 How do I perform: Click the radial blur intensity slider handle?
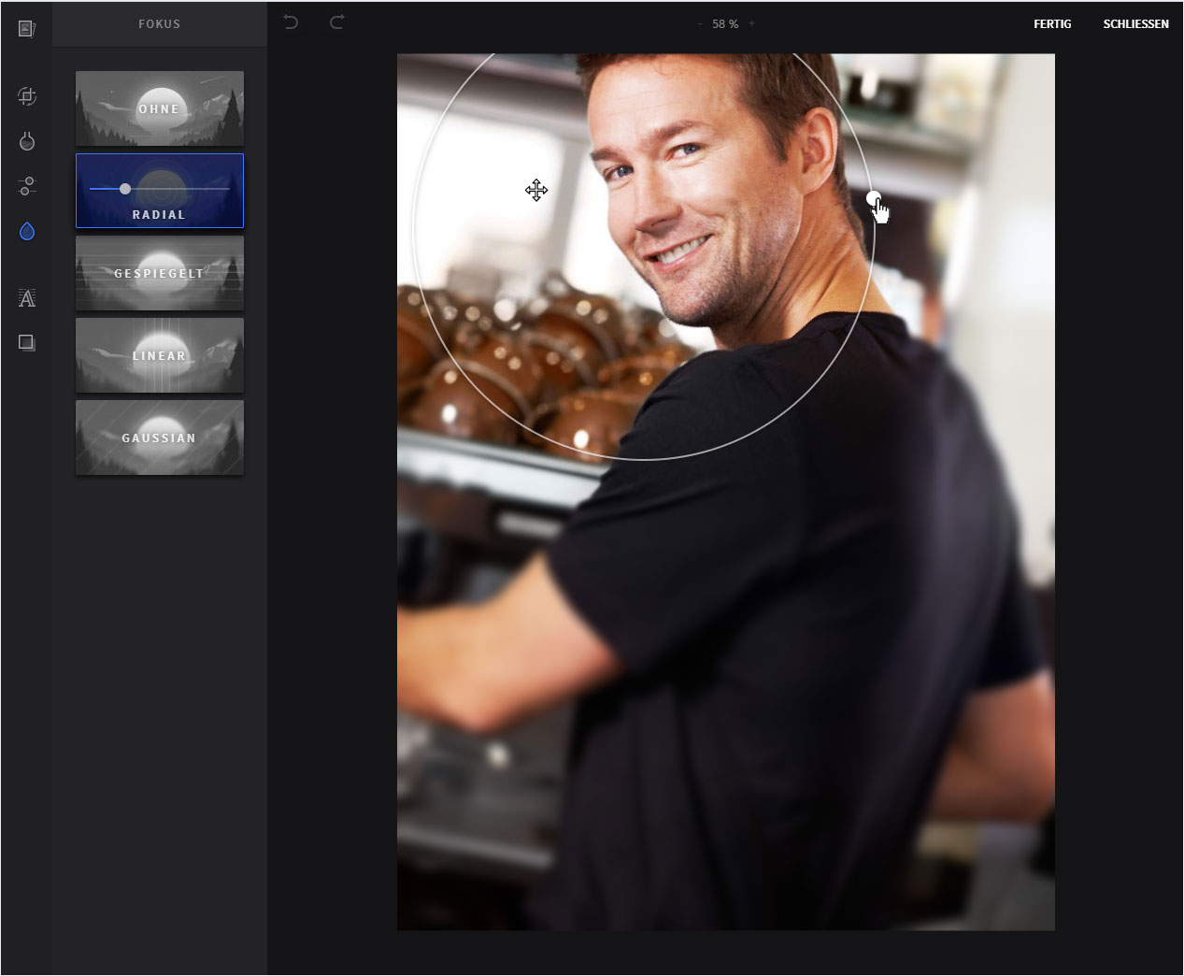pyautogui.click(x=125, y=189)
